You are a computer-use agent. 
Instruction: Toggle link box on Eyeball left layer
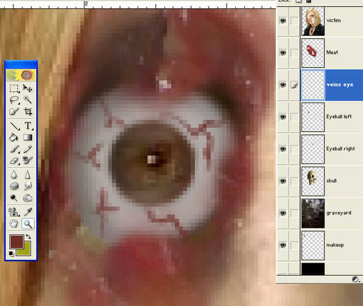[294, 117]
